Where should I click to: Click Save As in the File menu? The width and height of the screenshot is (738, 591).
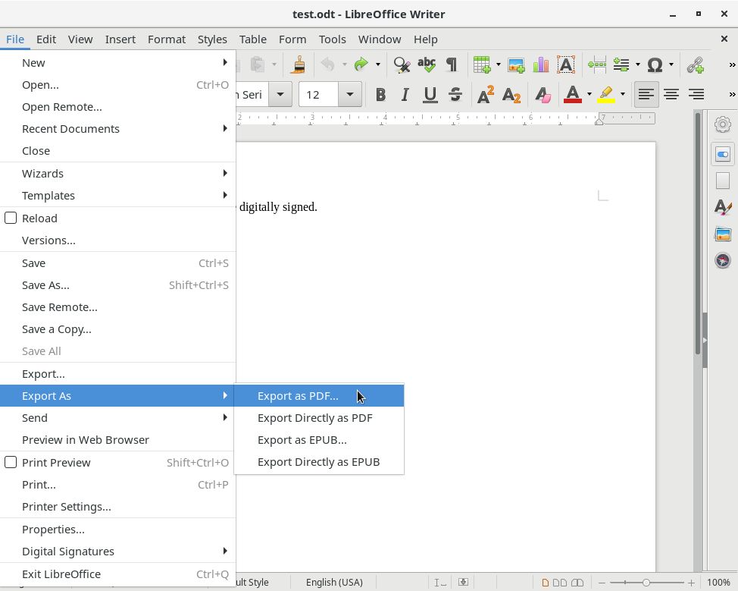(45, 284)
